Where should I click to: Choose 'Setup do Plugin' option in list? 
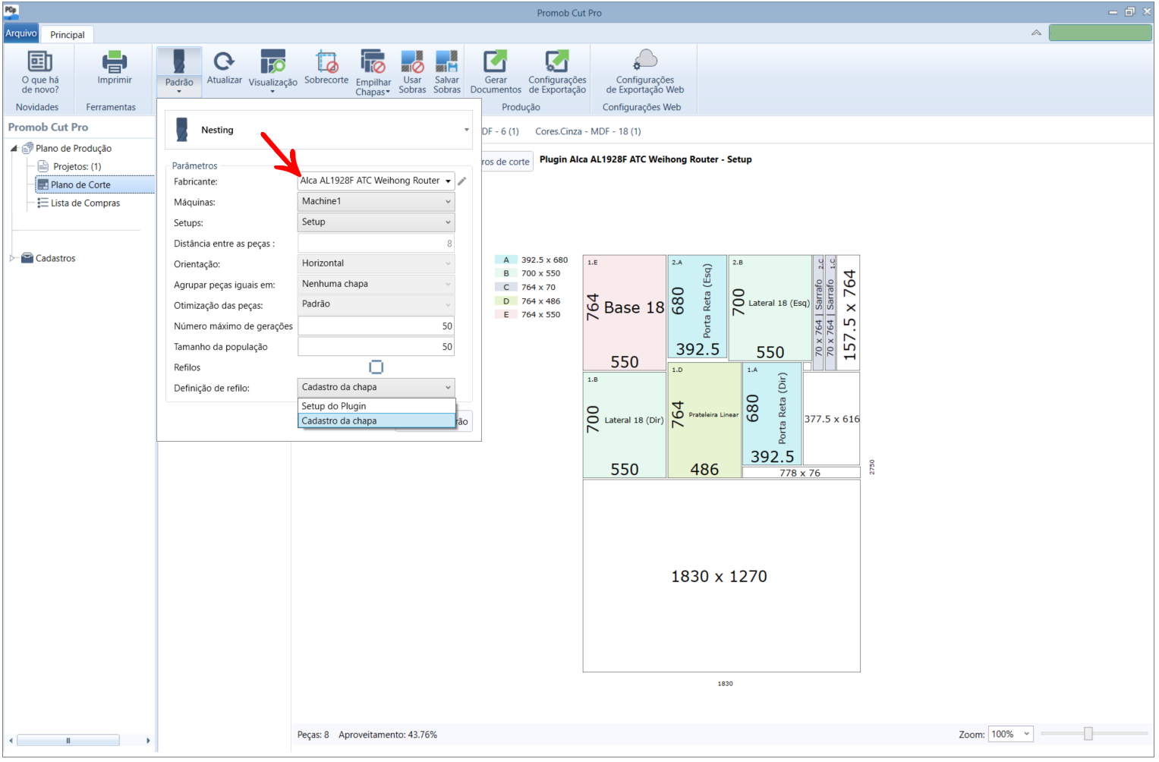coord(376,406)
